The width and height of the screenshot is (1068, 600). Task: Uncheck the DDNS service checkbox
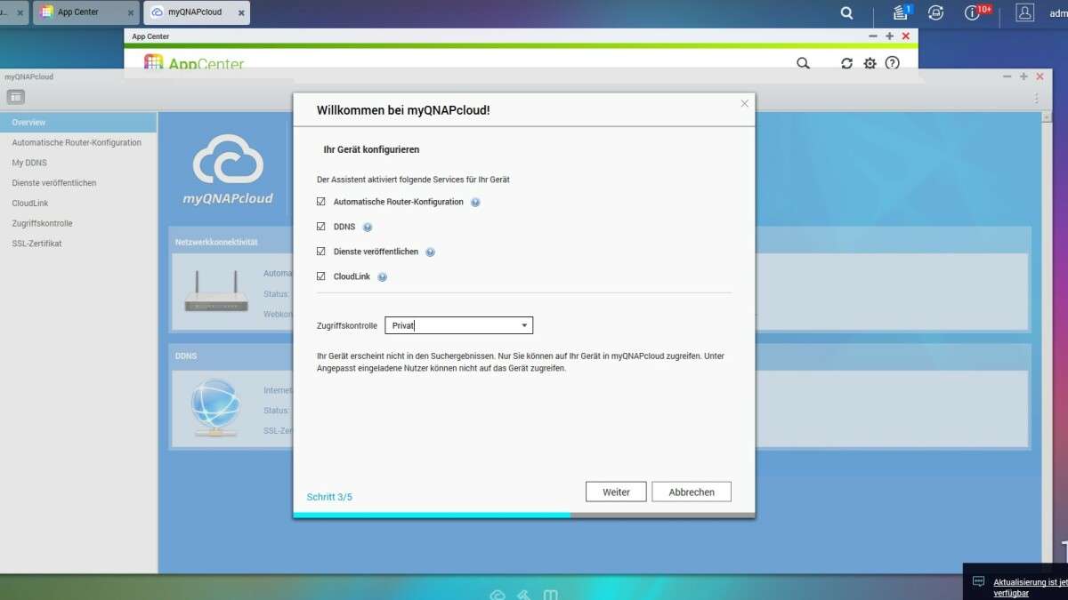321,227
